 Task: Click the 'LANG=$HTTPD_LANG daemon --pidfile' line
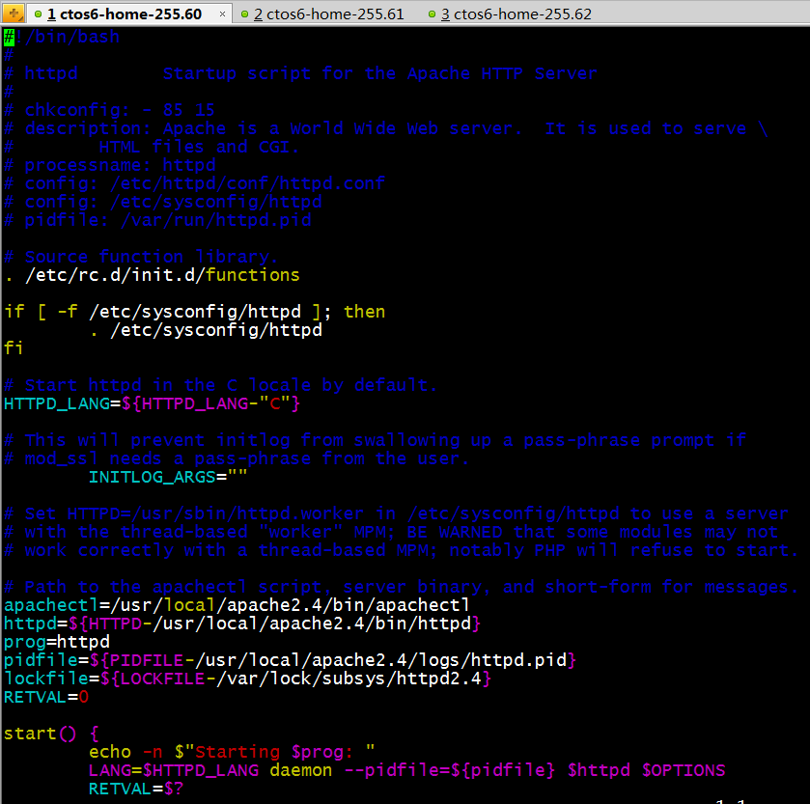[407, 770]
